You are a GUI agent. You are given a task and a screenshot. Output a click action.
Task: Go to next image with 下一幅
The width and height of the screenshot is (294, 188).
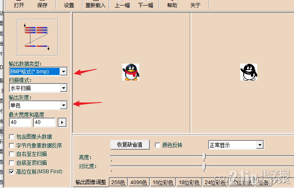tap(146, 5)
